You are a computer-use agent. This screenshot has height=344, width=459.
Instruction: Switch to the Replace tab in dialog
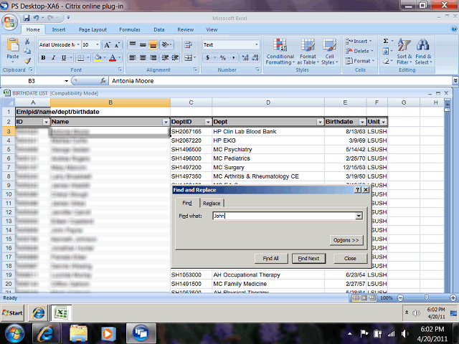(211, 204)
